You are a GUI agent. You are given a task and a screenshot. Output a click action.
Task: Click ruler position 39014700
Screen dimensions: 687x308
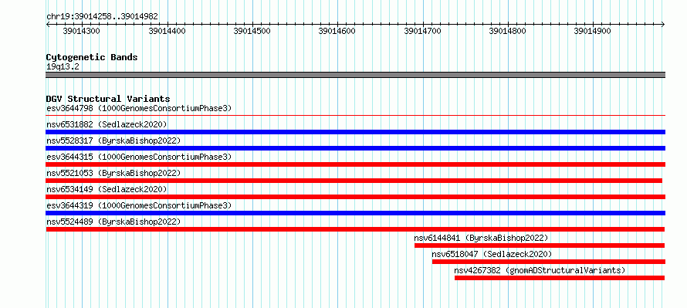(x=422, y=31)
